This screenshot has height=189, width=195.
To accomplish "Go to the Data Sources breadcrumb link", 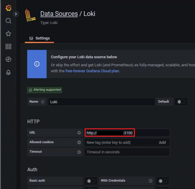I will [x=59, y=14].
